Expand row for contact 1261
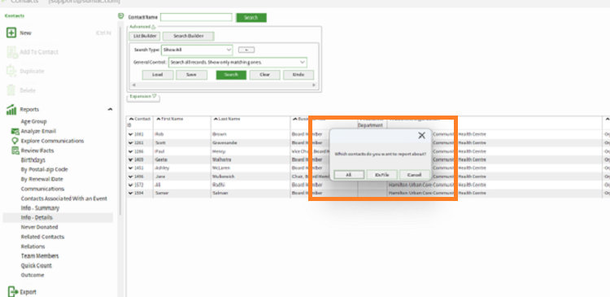610x297 pixels. pyautogui.click(x=130, y=143)
